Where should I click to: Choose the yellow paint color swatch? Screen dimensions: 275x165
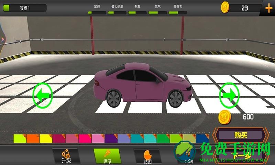[46, 139]
